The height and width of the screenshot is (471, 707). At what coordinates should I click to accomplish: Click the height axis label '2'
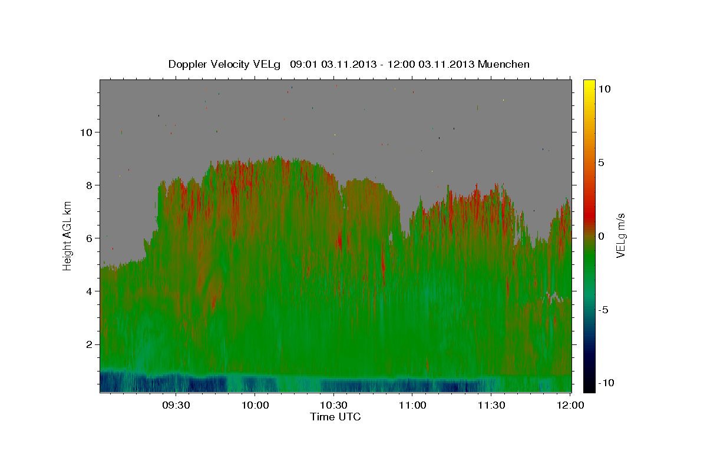coord(89,344)
